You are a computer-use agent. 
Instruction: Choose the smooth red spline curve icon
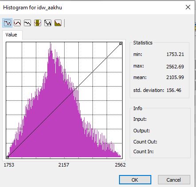(x=17, y=23)
